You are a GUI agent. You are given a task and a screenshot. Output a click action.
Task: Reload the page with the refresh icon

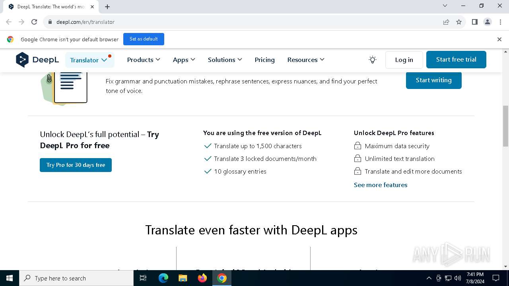pos(34,22)
